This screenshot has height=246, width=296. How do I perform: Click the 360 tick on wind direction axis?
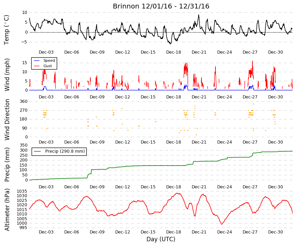[23, 101]
